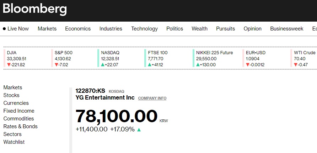Open the Markets menu in top navigation
This screenshot has height=153, width=317.
47,29
